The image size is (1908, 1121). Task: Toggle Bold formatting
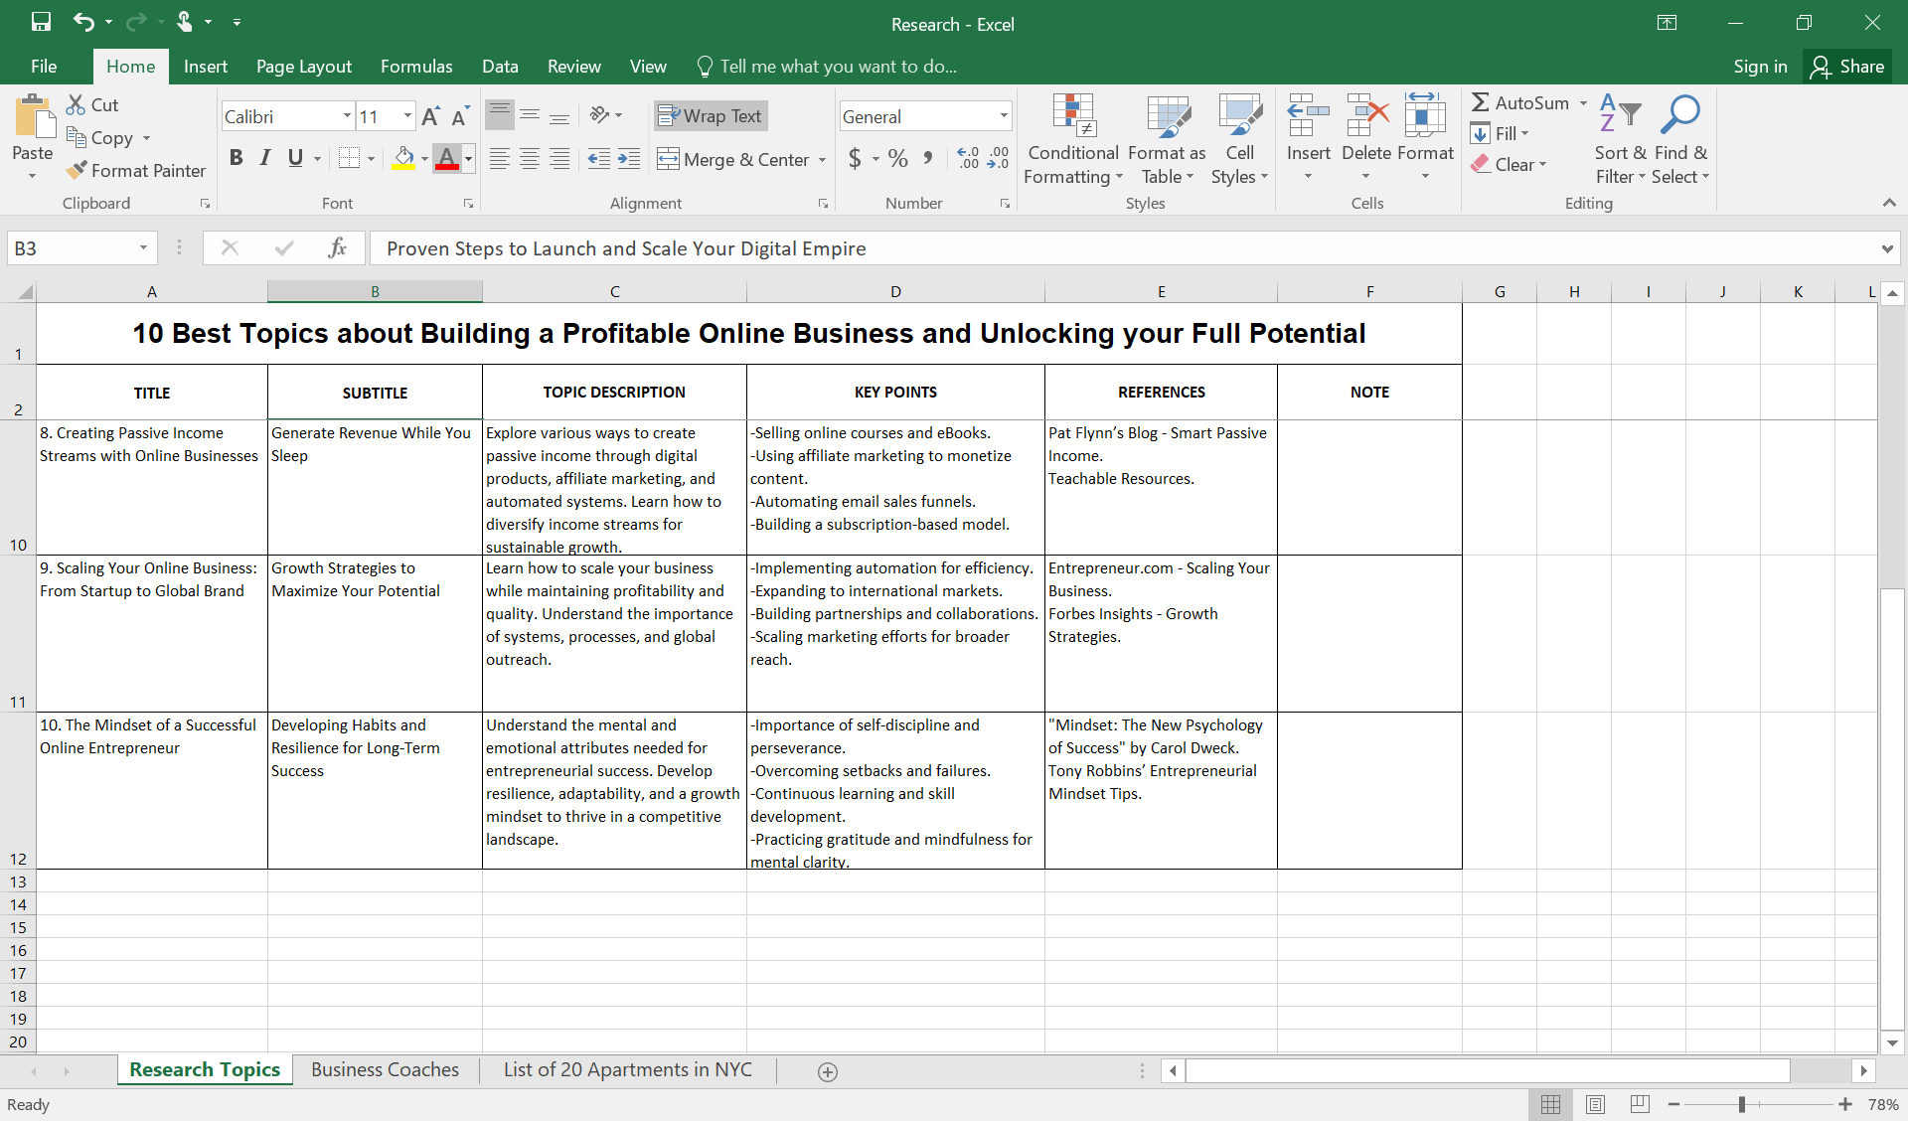pos(236,158)
